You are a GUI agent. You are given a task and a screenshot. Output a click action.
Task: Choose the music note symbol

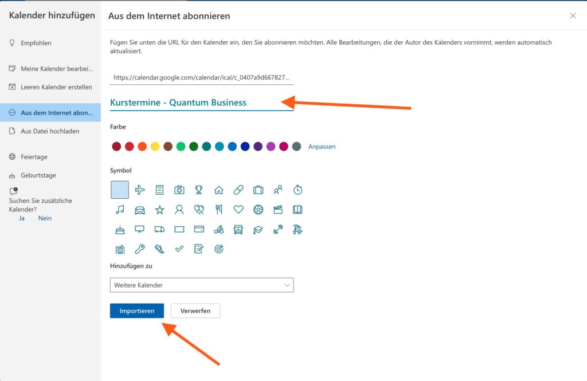[x=120, y=210]
